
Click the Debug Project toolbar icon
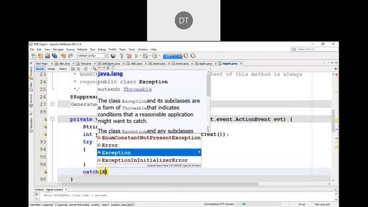pyautogui.click(x=145, y=56)
